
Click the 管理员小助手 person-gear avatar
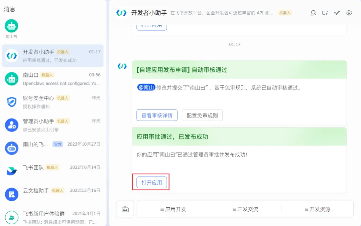pos(11,125)
